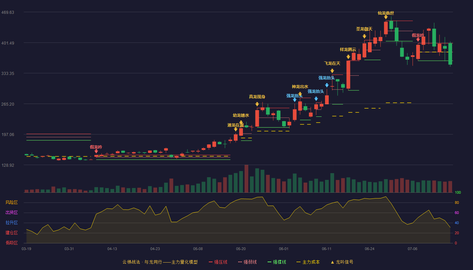
Task: Click the 06-01 date label
Action: (284, 249)
